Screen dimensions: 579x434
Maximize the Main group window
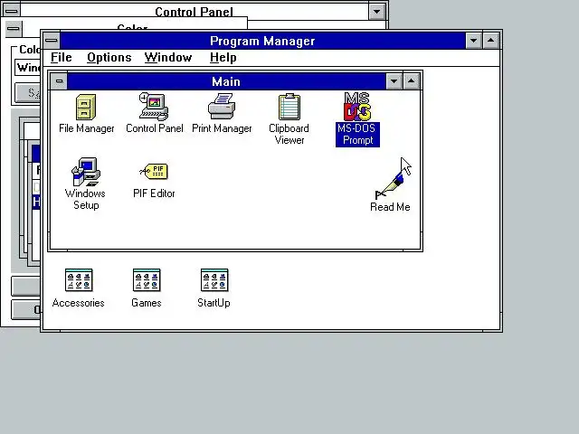[x=411, y=81]
